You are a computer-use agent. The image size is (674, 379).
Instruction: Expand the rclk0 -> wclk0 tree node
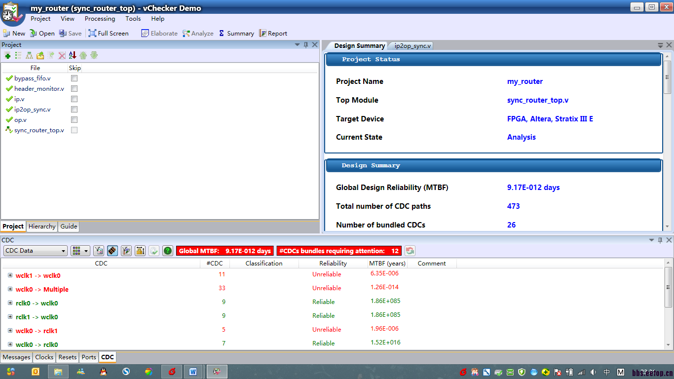[x=10, y=303]
